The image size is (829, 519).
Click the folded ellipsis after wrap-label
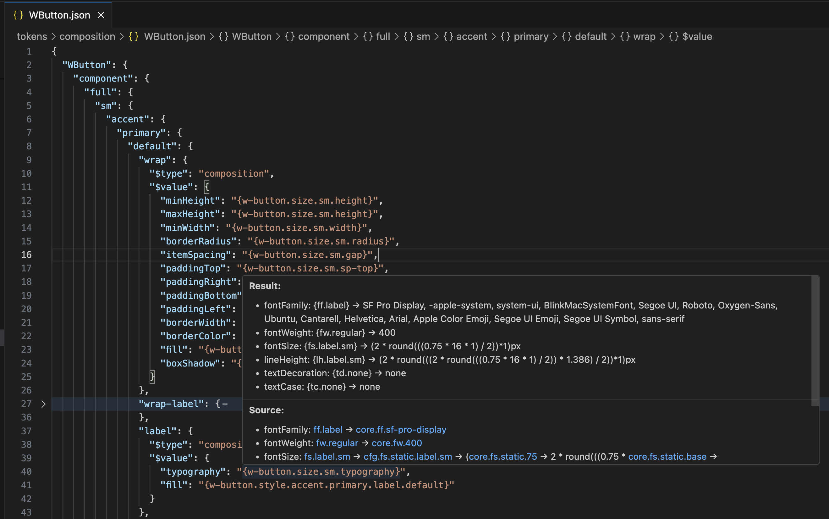click(225, 404)
